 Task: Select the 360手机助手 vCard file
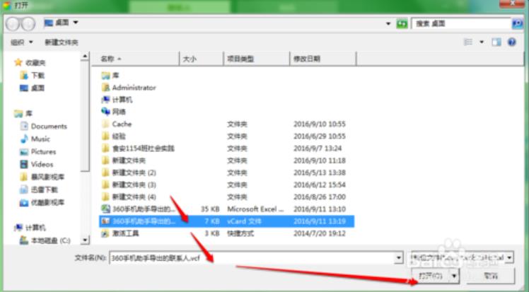[144, 221]
